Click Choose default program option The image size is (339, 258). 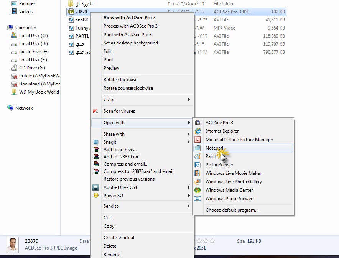(x=232, y=210)
